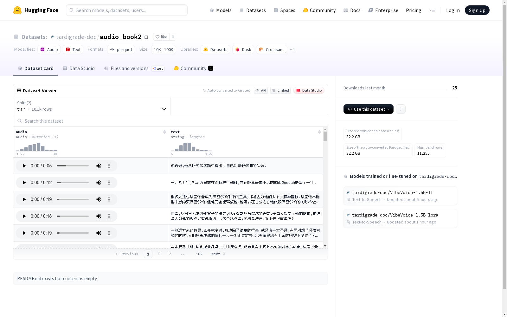Go to Datasets in top navigation
Viewport: 507px width, 317px height.
[253, 10]
